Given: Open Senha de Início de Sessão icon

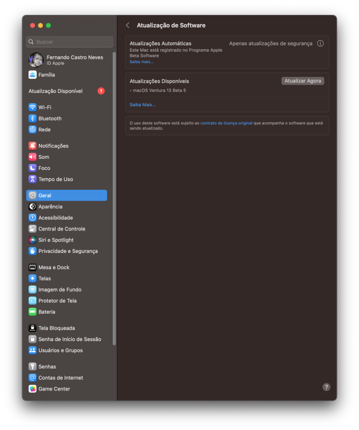Looking at the screenshot, I should (x=32, y=339).
